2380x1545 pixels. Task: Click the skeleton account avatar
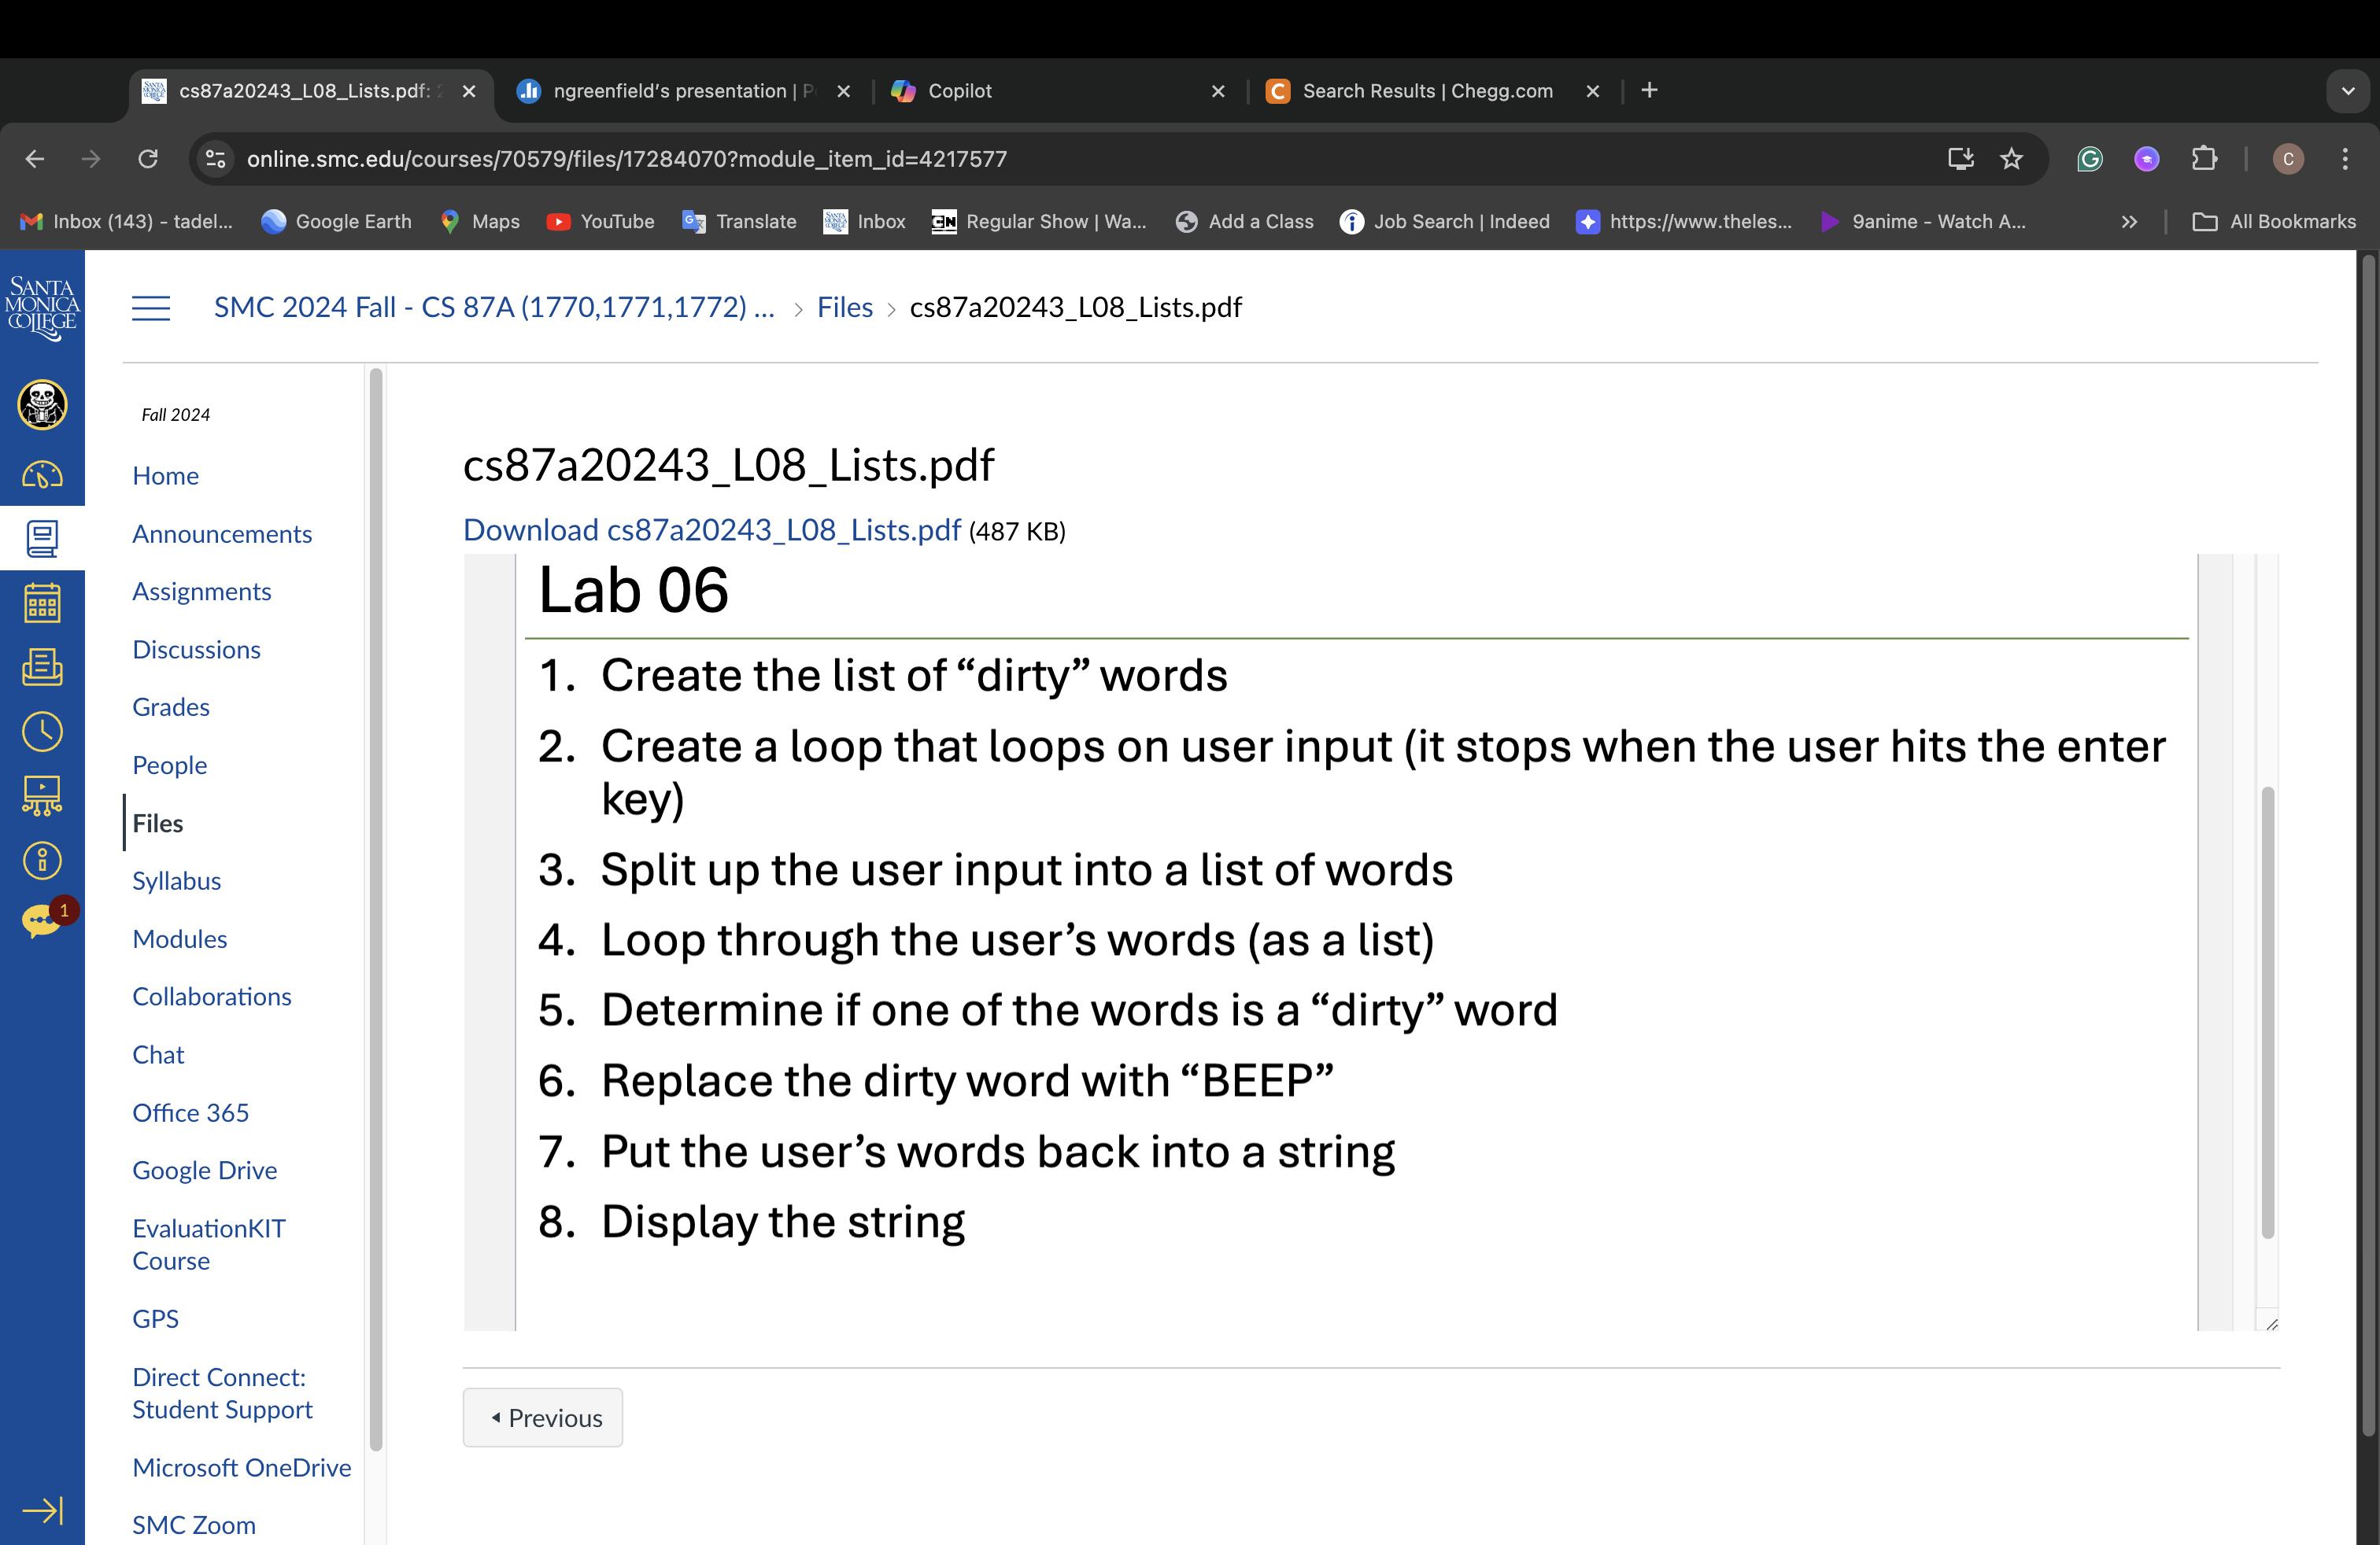click(x=42, y=405)
